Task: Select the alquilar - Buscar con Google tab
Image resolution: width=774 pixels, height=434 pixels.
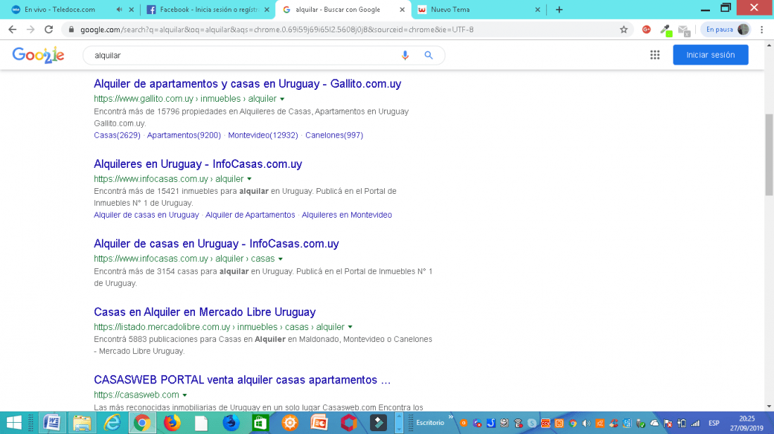Action: coord(338,9)
